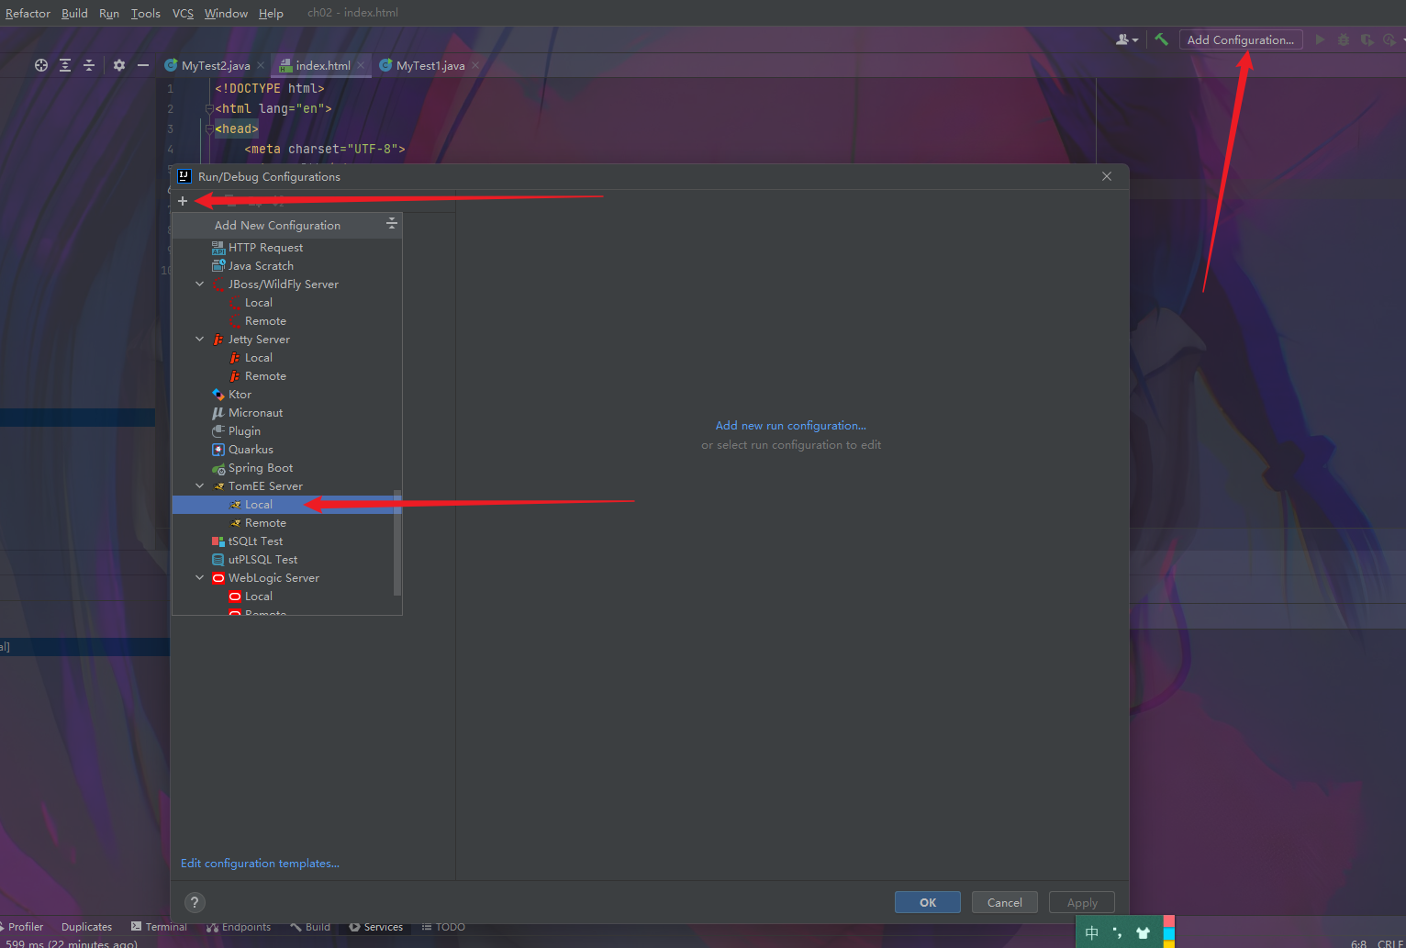Image resolution: width=1406 pixels, height=948 pixels.
Task: Choose Local under Jetty Server
Action: pos(286,358)
